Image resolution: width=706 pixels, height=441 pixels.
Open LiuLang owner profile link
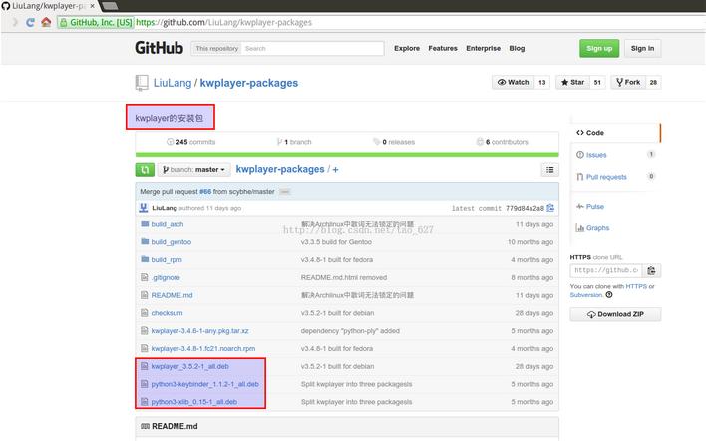[173, 83]
